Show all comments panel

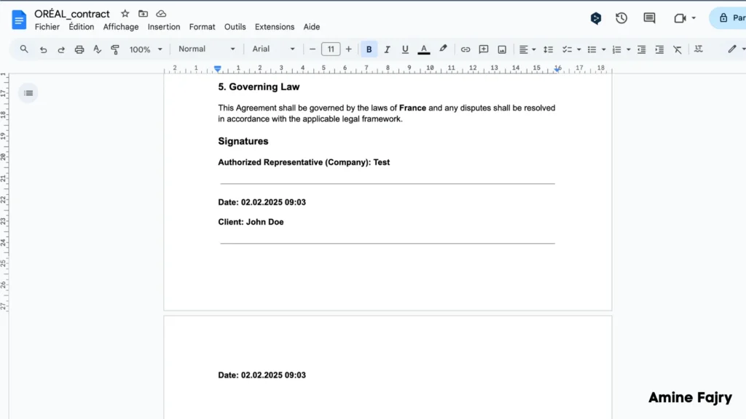coord(649,18)
